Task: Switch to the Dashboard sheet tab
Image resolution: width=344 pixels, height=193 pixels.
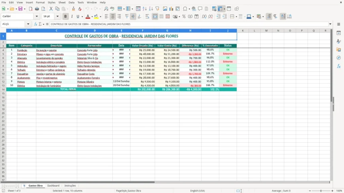Action: pyautogui.click(x=53, y=186)
